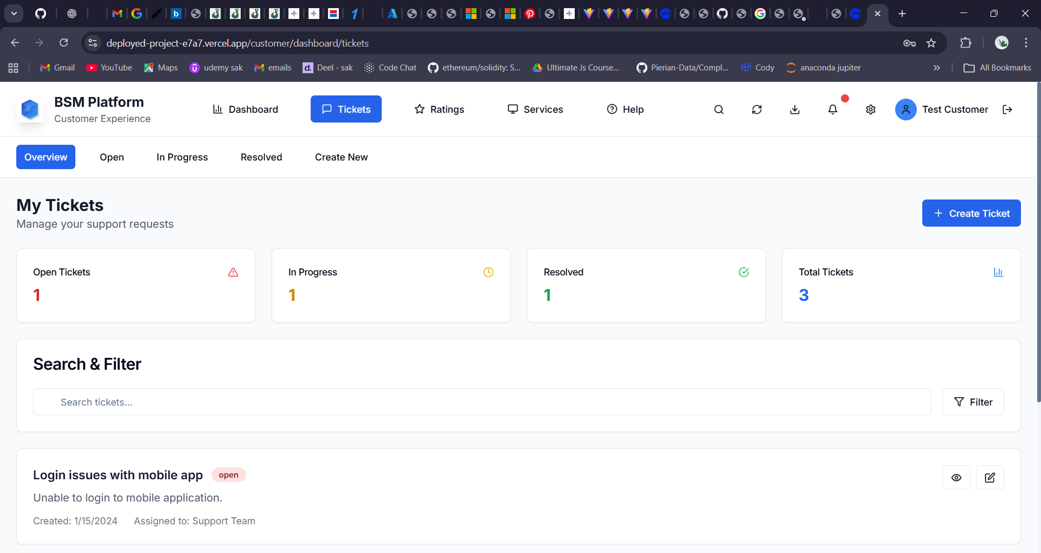The image size is (1041, 553).
Task: Click the page vertical scrollbar
Action: coord(1038,241)
